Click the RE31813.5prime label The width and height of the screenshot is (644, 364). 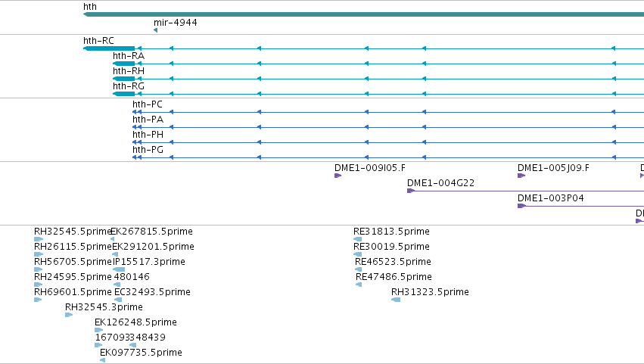(391, 232)
